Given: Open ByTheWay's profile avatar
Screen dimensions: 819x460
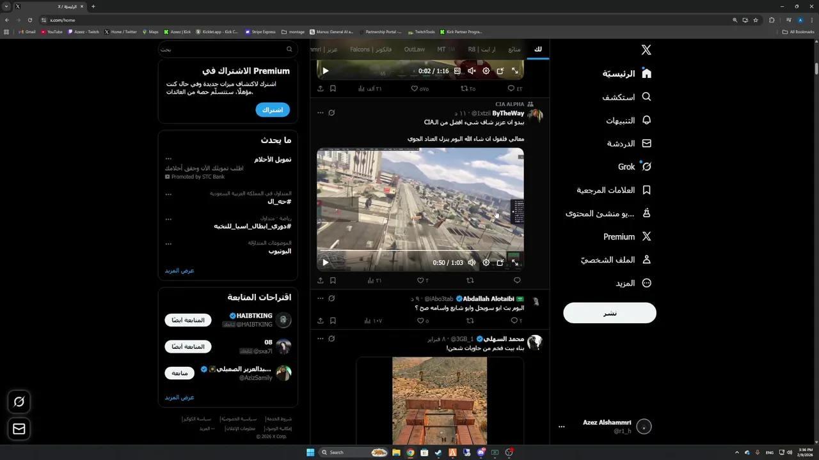Looking at the screenshot, I should [536, 115].
